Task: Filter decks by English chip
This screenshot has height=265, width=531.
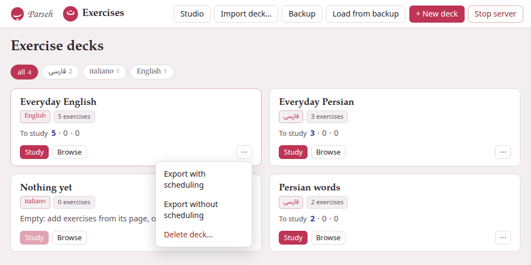Action: [152, 72]
